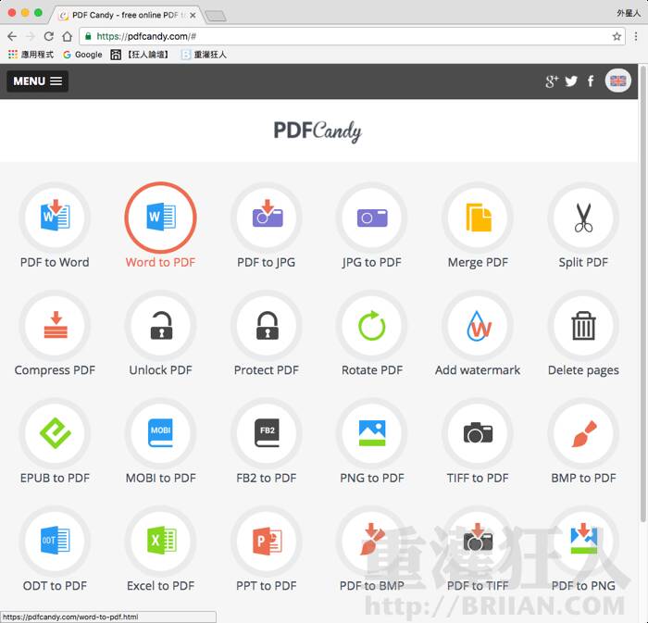Click the 外星人 profile name
Viewport: 648px width, 623px height.
pos(629,14)
